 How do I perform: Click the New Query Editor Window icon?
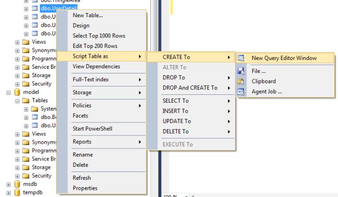(x=241, y=58)
